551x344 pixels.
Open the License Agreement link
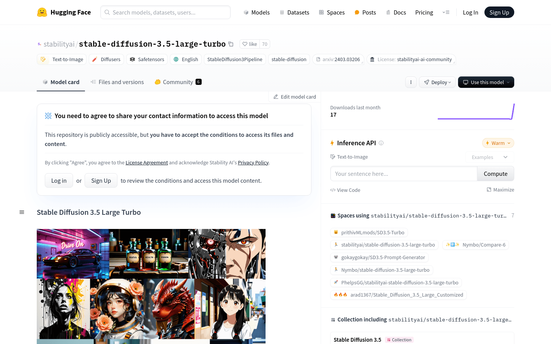[147, 162]
